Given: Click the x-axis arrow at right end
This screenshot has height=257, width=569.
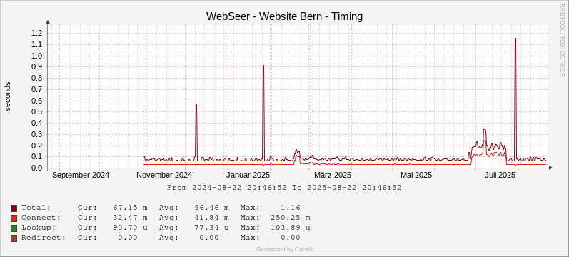Looking at the screenshot, I should 550,168.
